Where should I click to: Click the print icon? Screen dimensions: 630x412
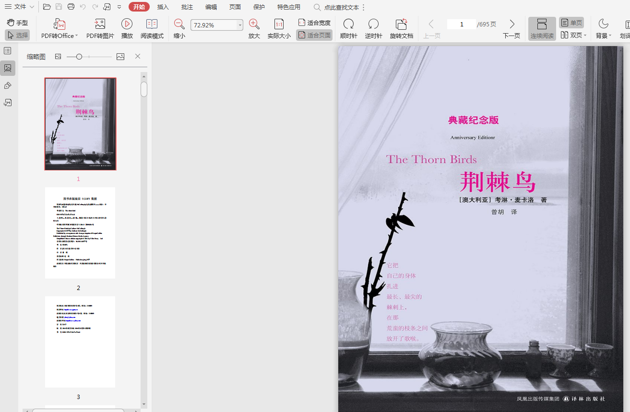pyautogui.click(x=71, y=7)
